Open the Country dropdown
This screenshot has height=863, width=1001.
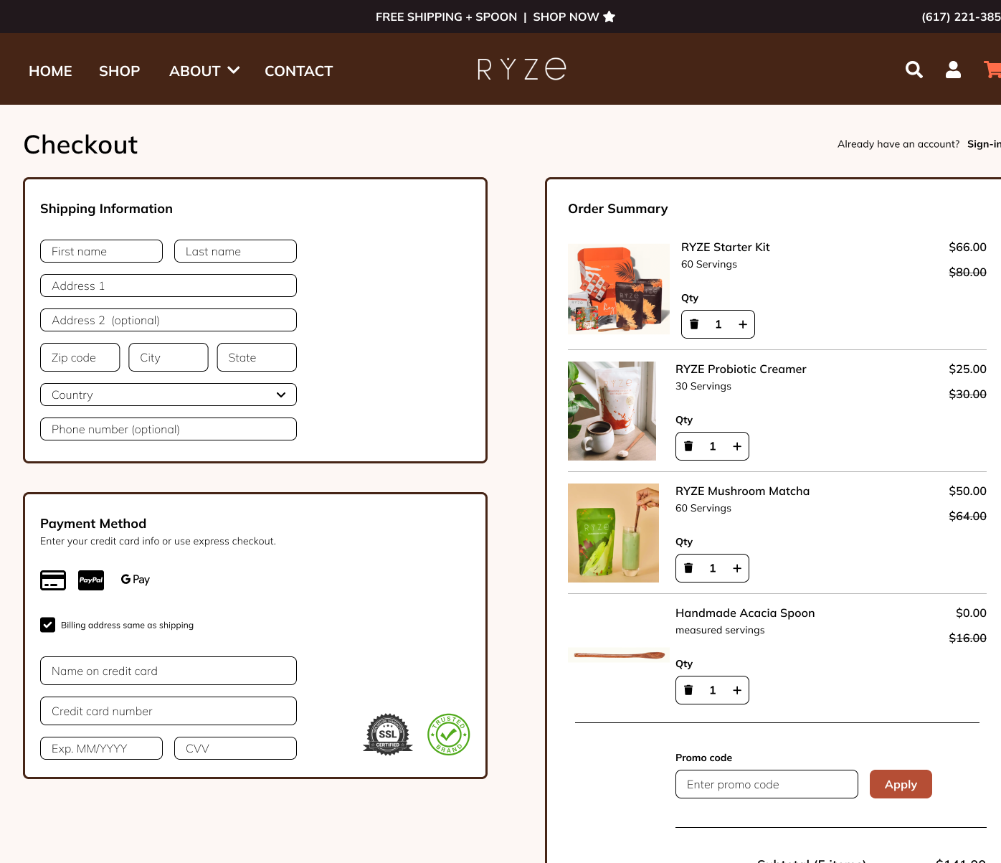169,395
